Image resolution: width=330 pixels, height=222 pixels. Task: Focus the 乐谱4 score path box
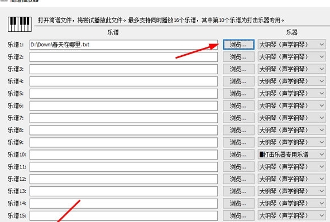[x=123, y=81]
